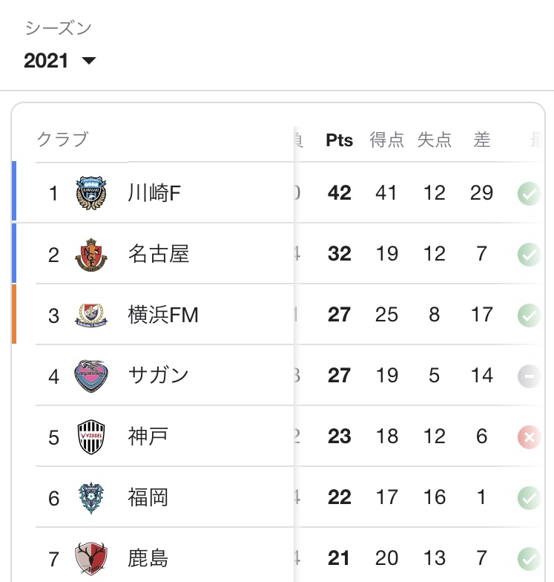554x582 pixels.
Task: Click the 差 column header
Action: pos(482,140)
